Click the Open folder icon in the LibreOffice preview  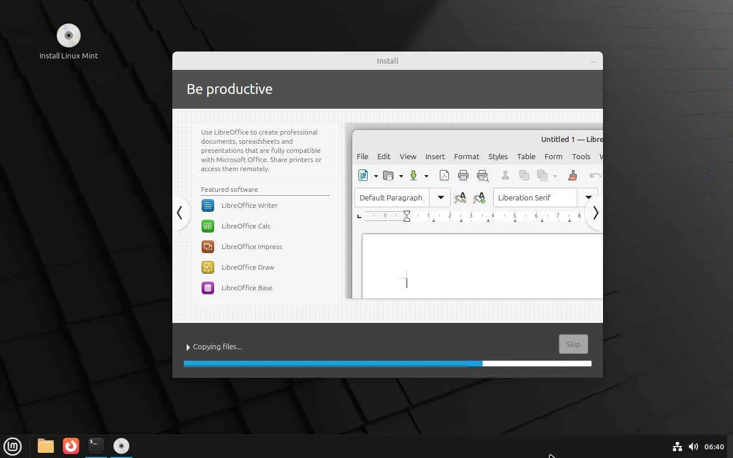tap(388, 176)
